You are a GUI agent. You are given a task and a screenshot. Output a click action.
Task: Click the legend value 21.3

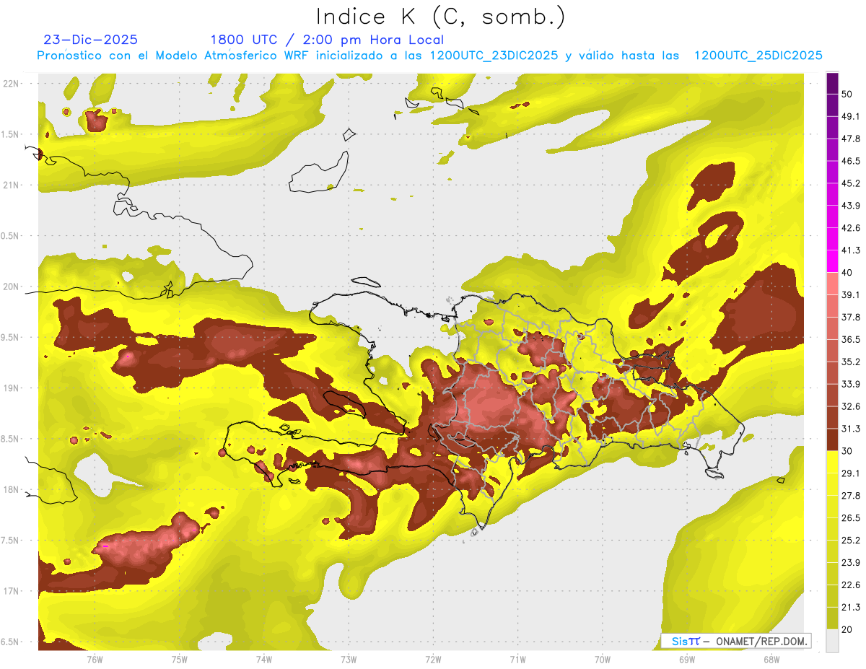851,608
